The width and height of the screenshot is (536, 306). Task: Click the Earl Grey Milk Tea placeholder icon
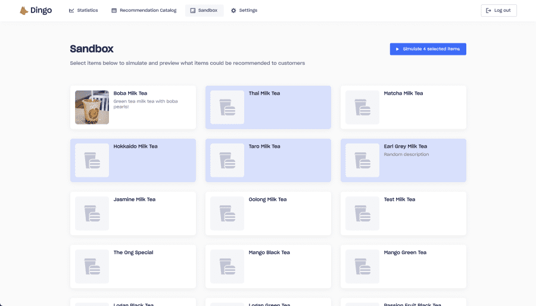[x=362, y=160]
